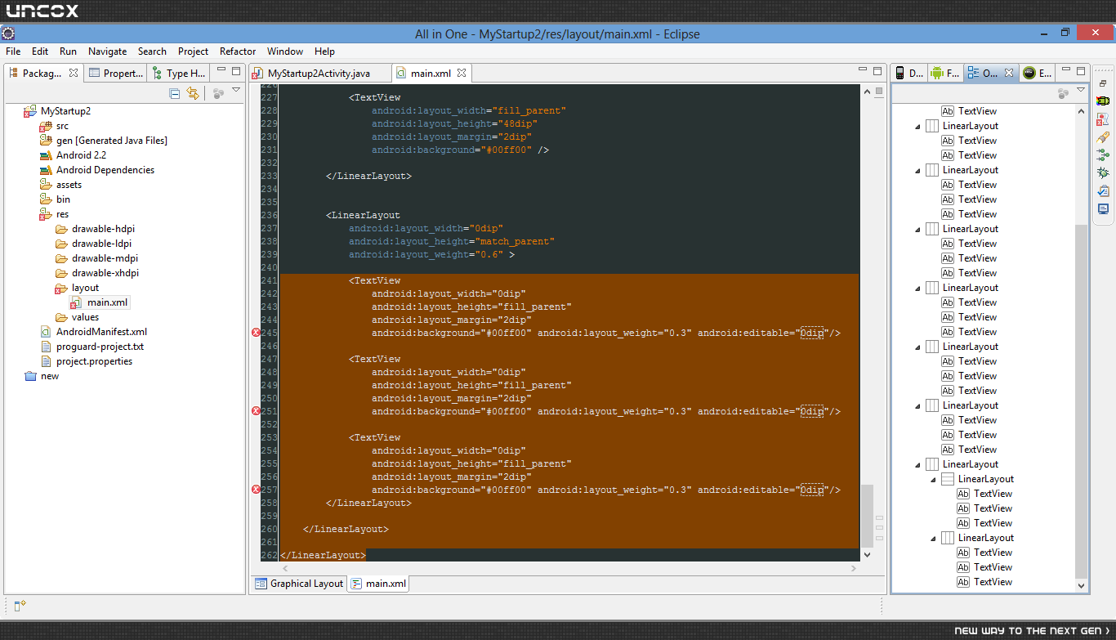Click Collapse All in Package Explorer toolbar

point(175,94)
